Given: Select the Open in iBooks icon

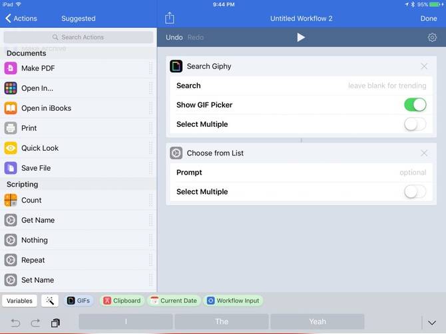Looking at the screenshot, I should tap(11, 108).
